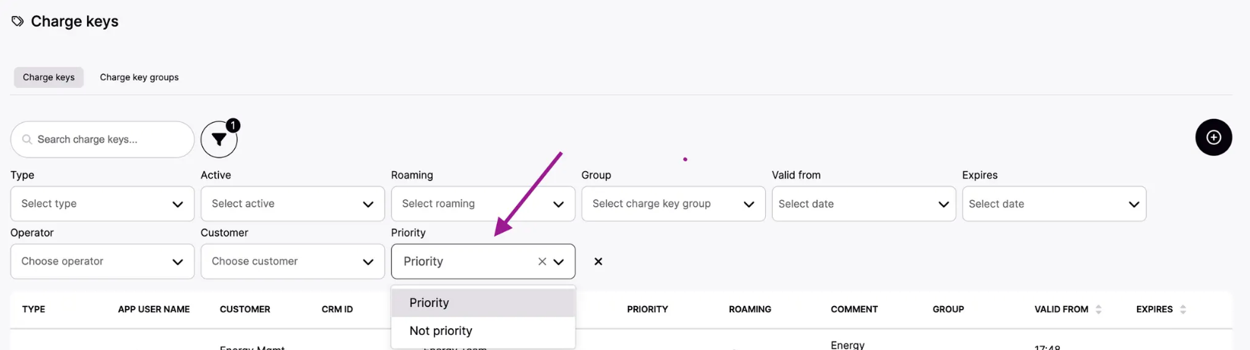
Task: Click the filter funnel icon
Action: point(219,139)
